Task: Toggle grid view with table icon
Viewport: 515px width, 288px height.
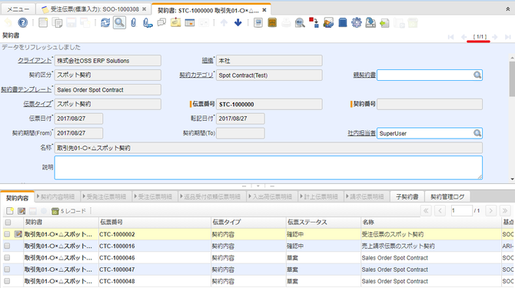Action: (190, 22)
